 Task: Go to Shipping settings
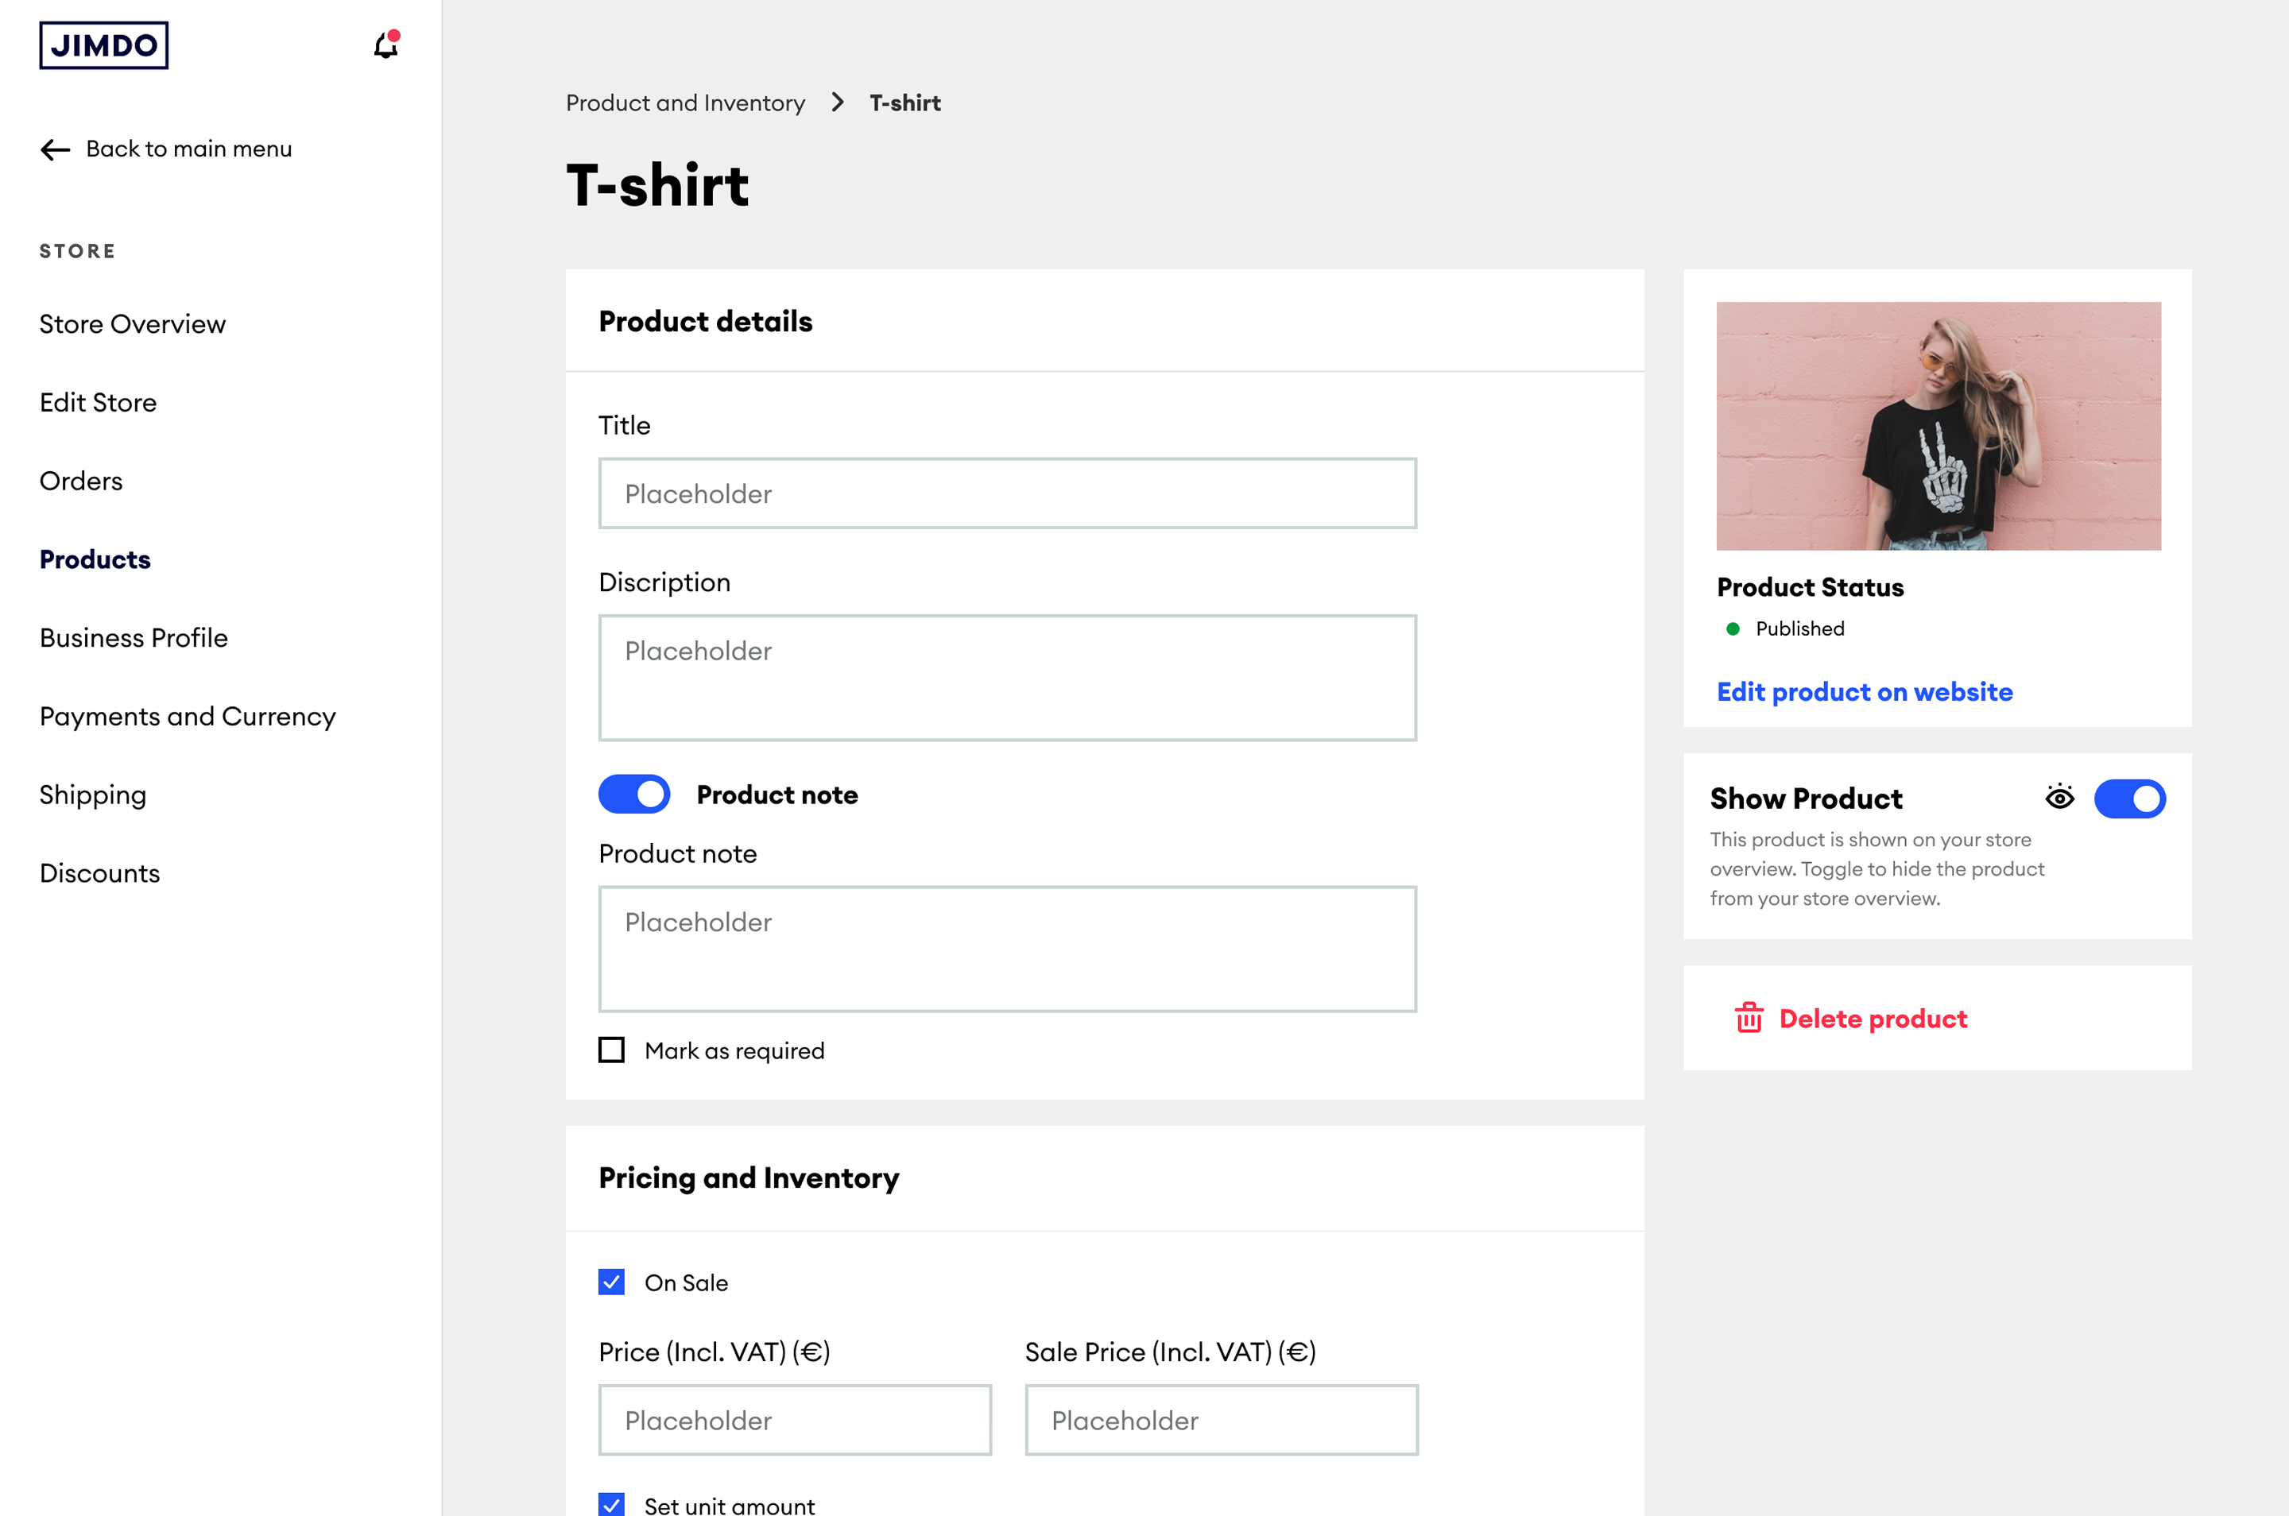[93, 795]
